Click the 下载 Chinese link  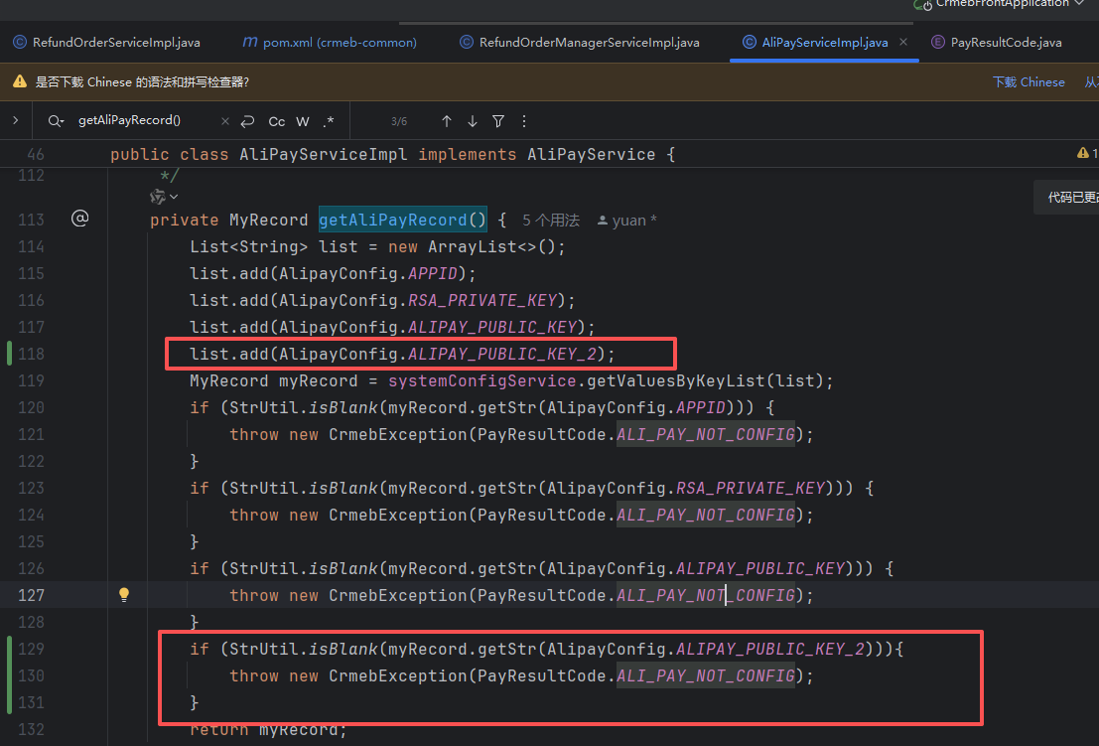click(1029, 82)
